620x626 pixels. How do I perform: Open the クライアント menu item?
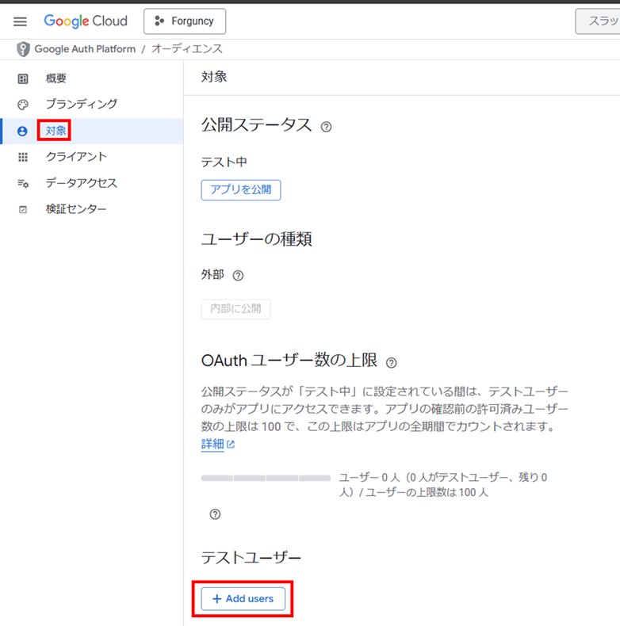[x=77, y=157]
